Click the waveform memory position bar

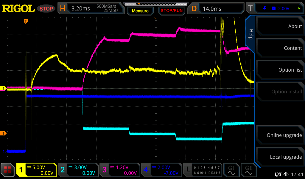pos(155,4)
